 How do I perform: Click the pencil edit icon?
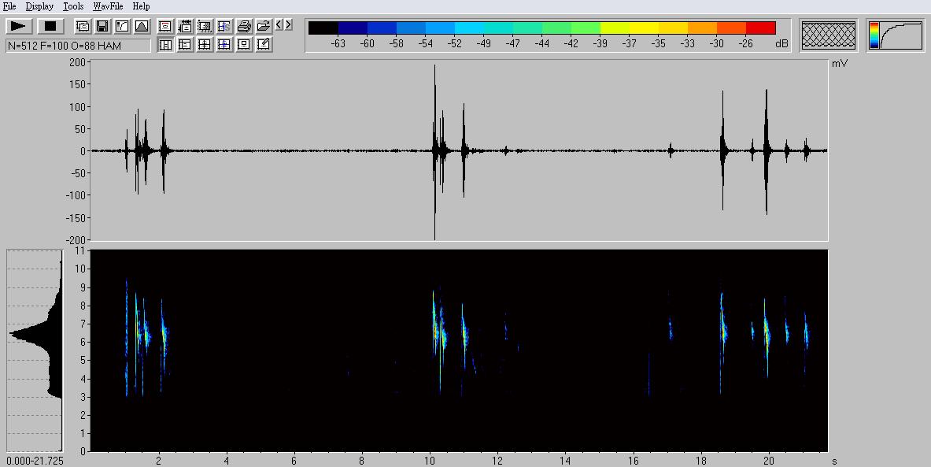(x=264, y=45)
